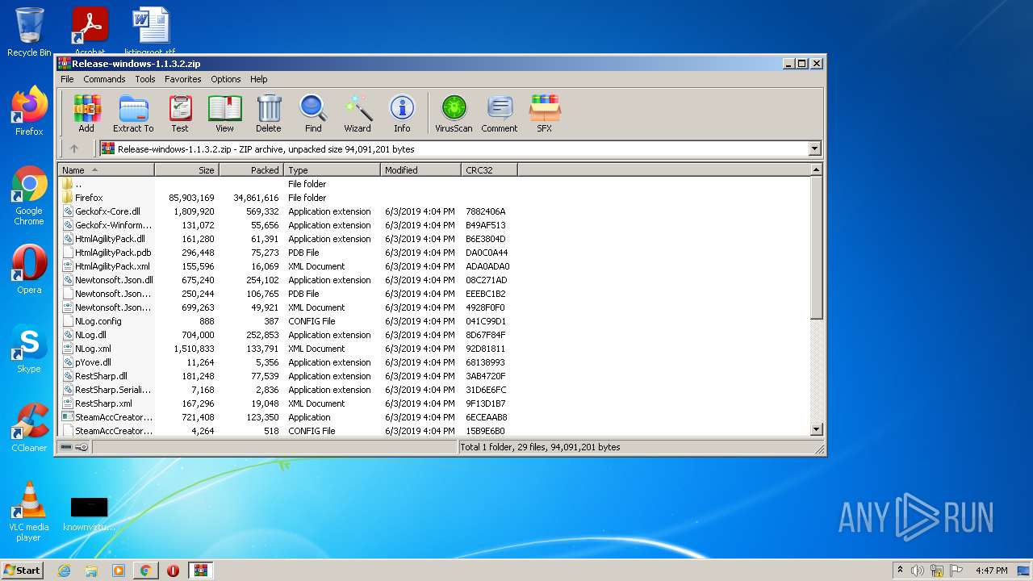Click the Extract To toolbar icon
Viewport: 1033px width, 581px height.
[133, 113]
